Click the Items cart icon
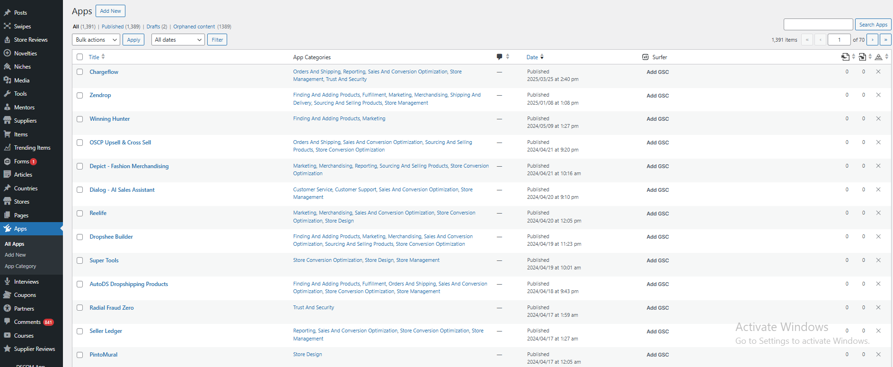Image resolution: width=893 pixels, height=367 pixels. [7, 134]
